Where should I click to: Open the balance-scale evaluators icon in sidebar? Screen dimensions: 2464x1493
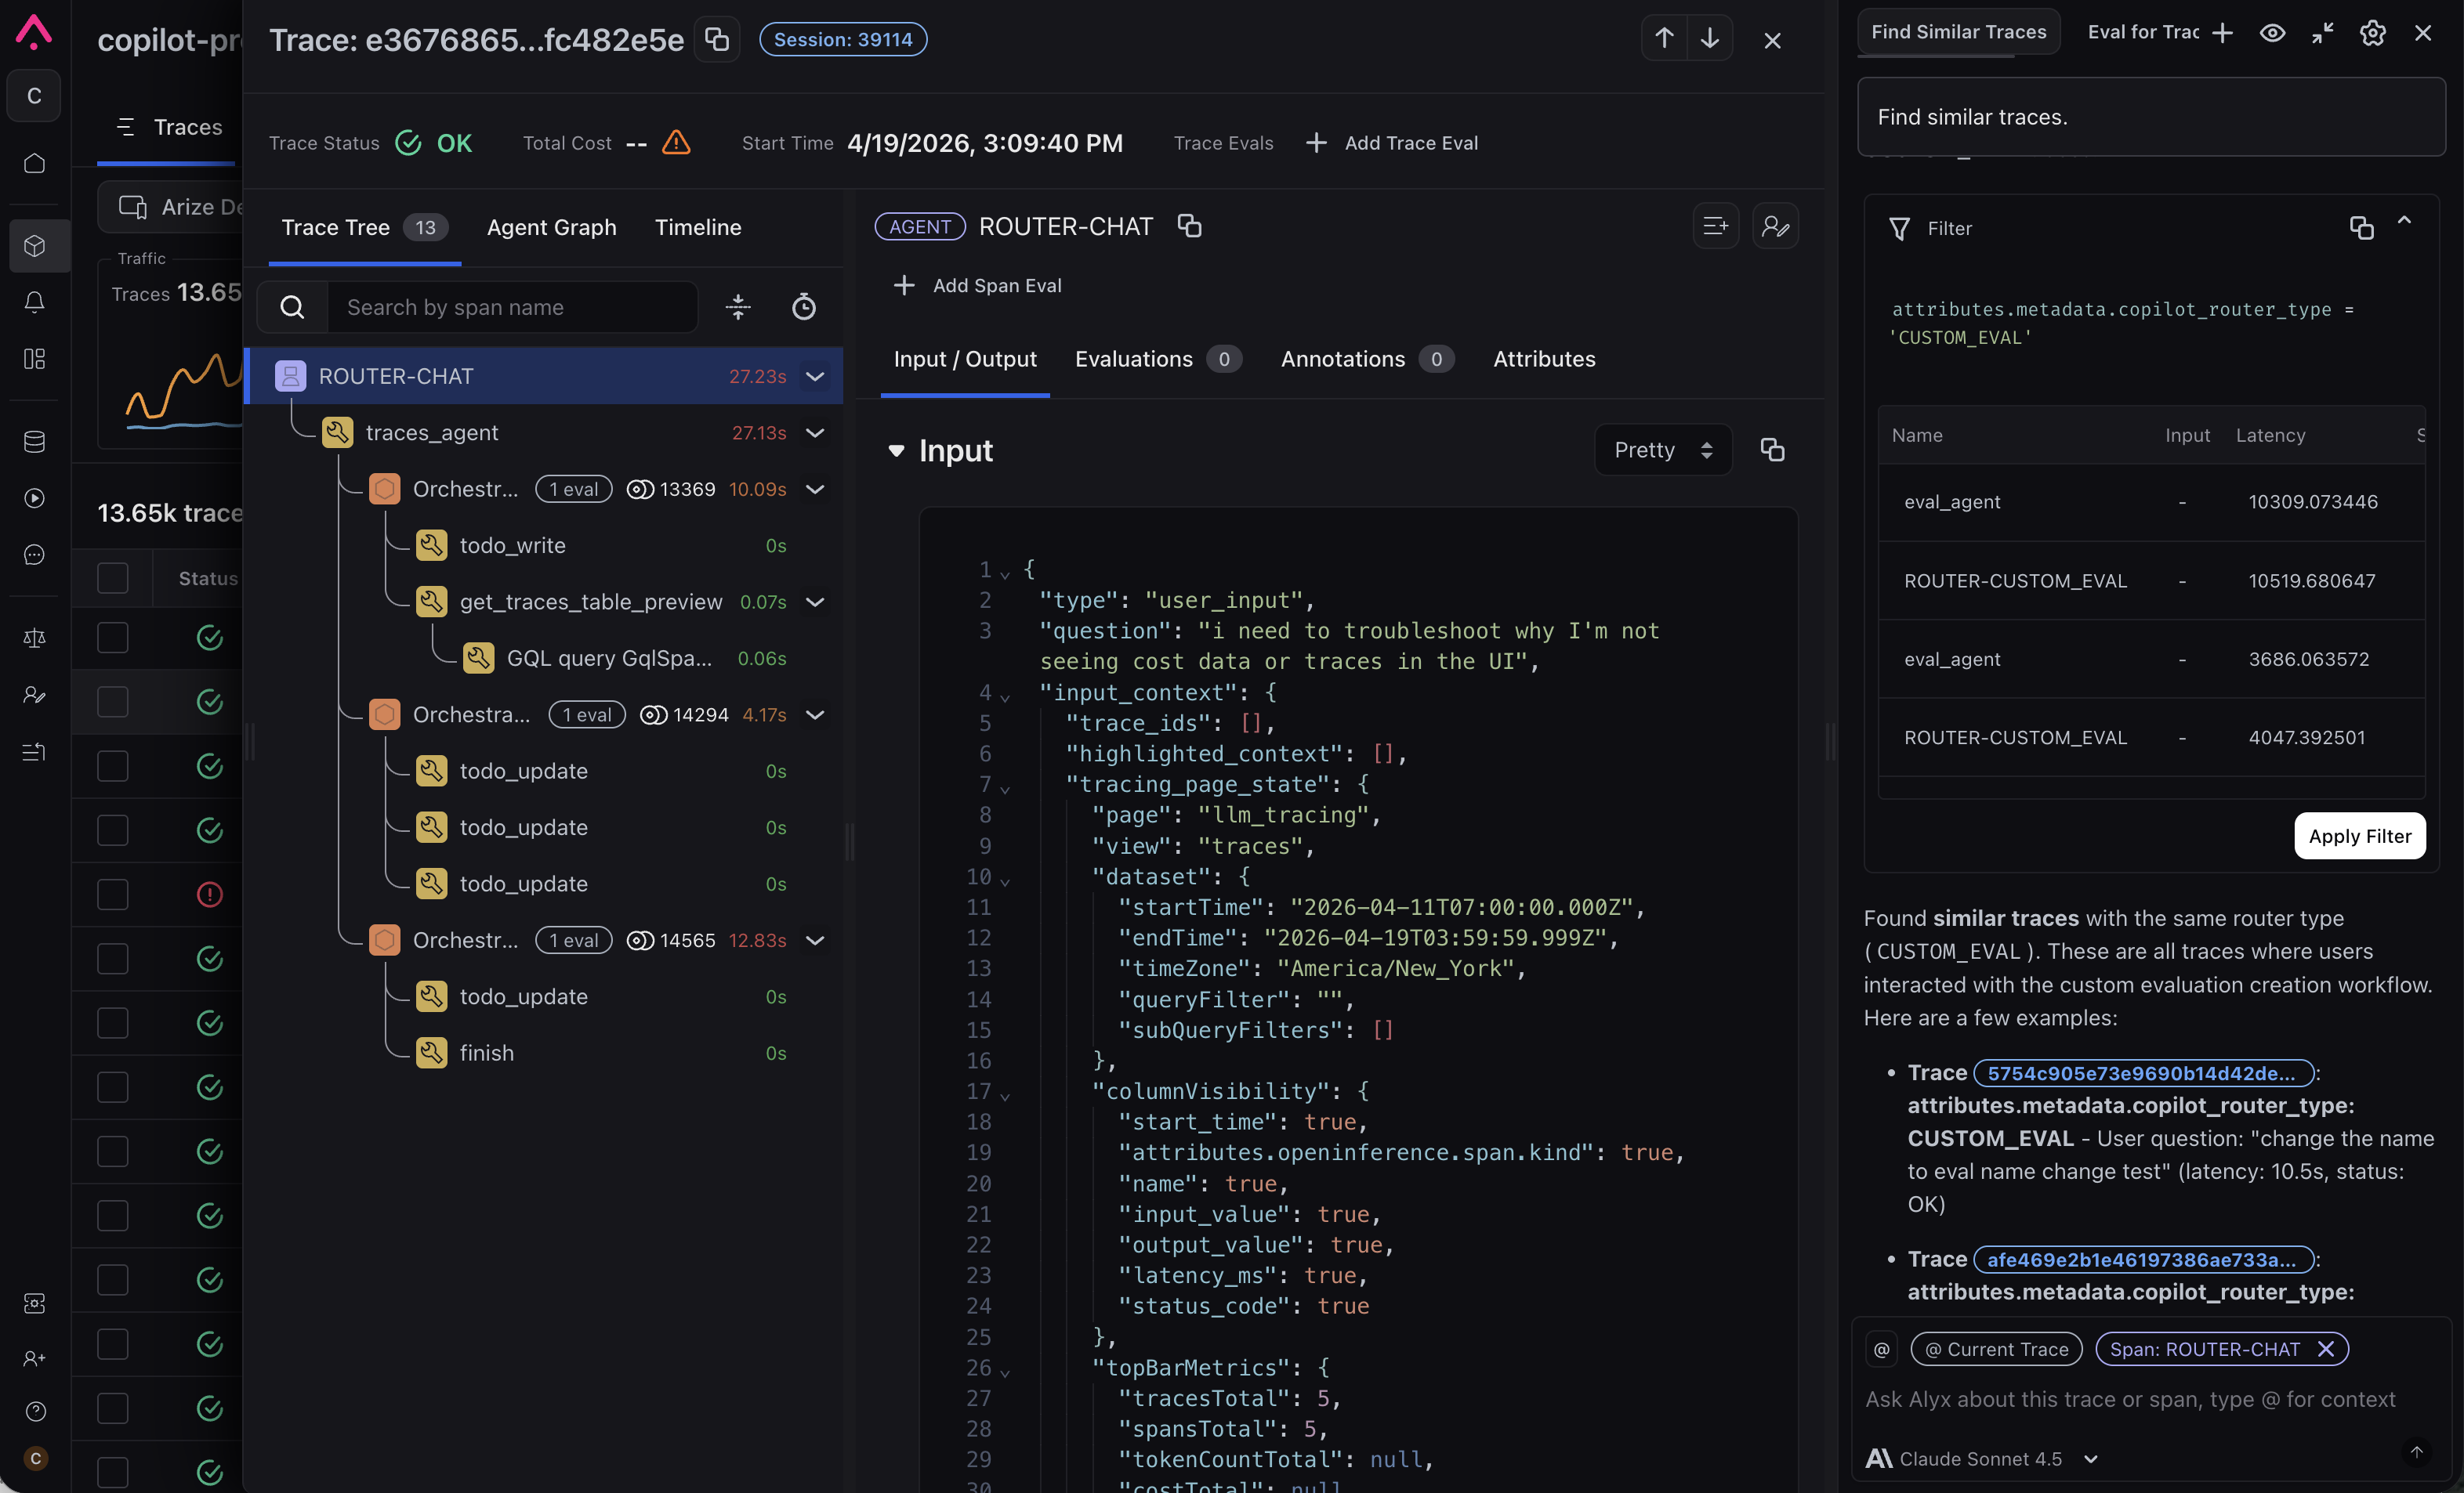click(34, 638)
